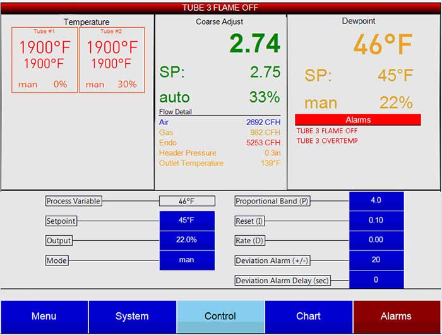
Task: Click the Setpoint 45°F value field
Action: [187, 221]
